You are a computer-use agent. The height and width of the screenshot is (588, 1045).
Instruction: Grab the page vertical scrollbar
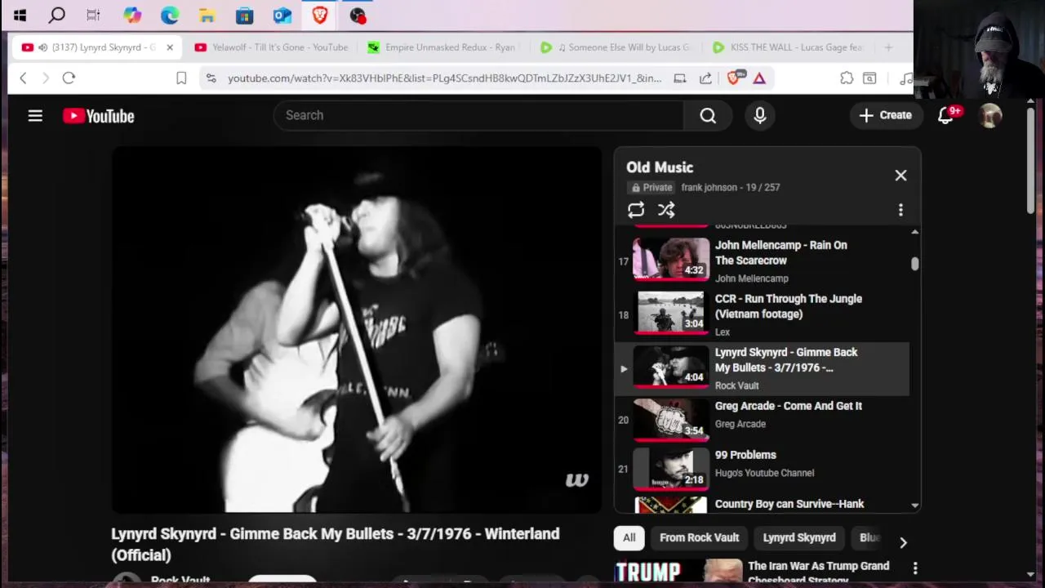(x=1031, y=161)
